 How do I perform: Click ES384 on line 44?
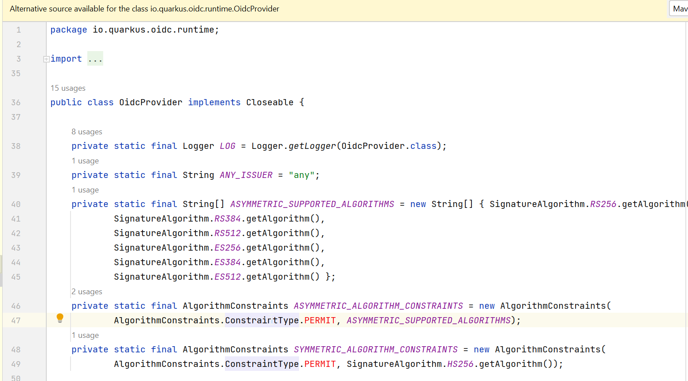pos(228,262)
